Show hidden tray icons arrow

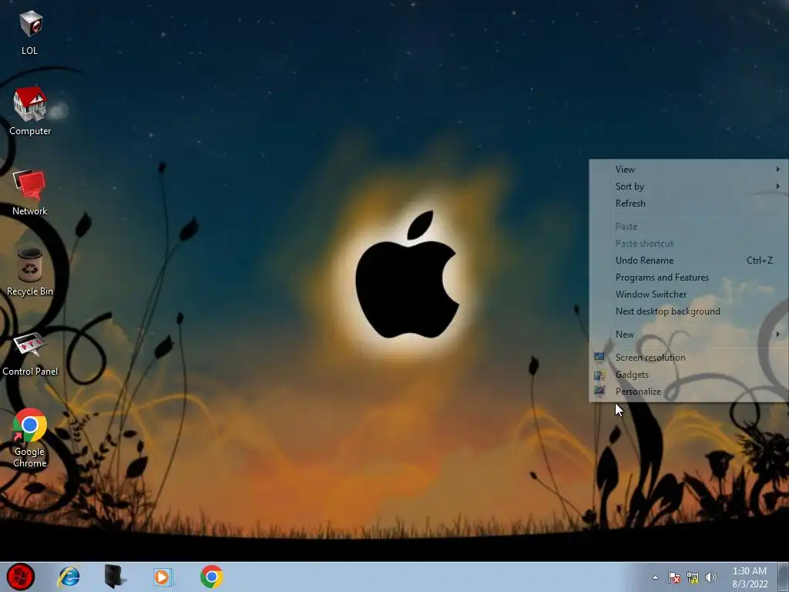pyautogui.click(x=655, y=577)
